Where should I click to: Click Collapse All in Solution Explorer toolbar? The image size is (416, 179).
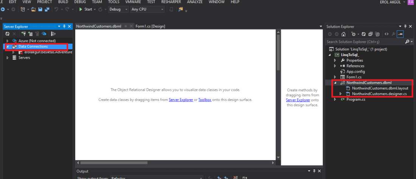click(370, 34)
